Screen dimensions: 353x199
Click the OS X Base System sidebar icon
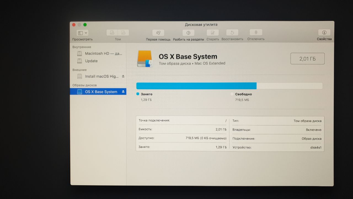pyautogui.click(x=79, y=92)
